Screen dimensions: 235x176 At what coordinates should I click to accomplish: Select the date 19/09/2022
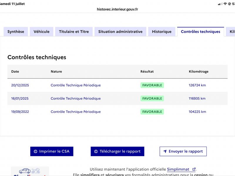[x=20, y=112]
